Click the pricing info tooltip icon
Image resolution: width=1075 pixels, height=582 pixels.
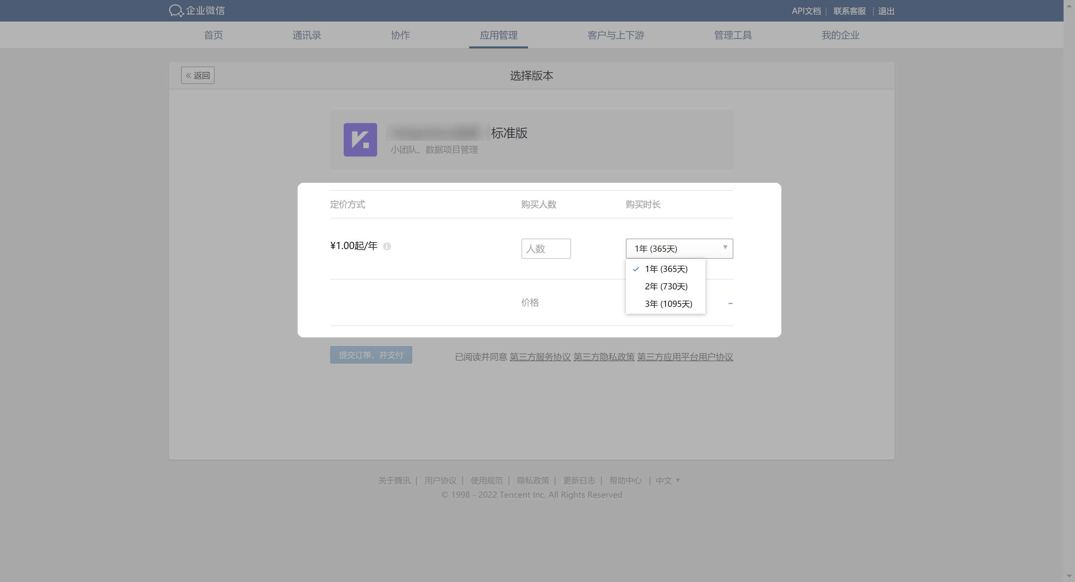[387, 246]
